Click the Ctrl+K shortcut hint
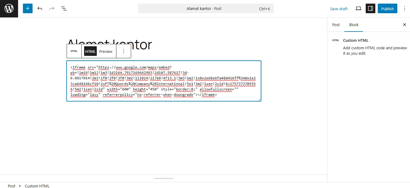Image resolution: width=410 pixels, height=188 pixels. (x=265, y=9)
